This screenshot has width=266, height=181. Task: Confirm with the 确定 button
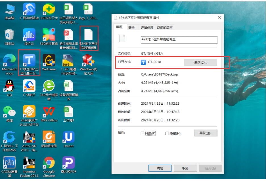pyautogui.click(x=160, y=168)
